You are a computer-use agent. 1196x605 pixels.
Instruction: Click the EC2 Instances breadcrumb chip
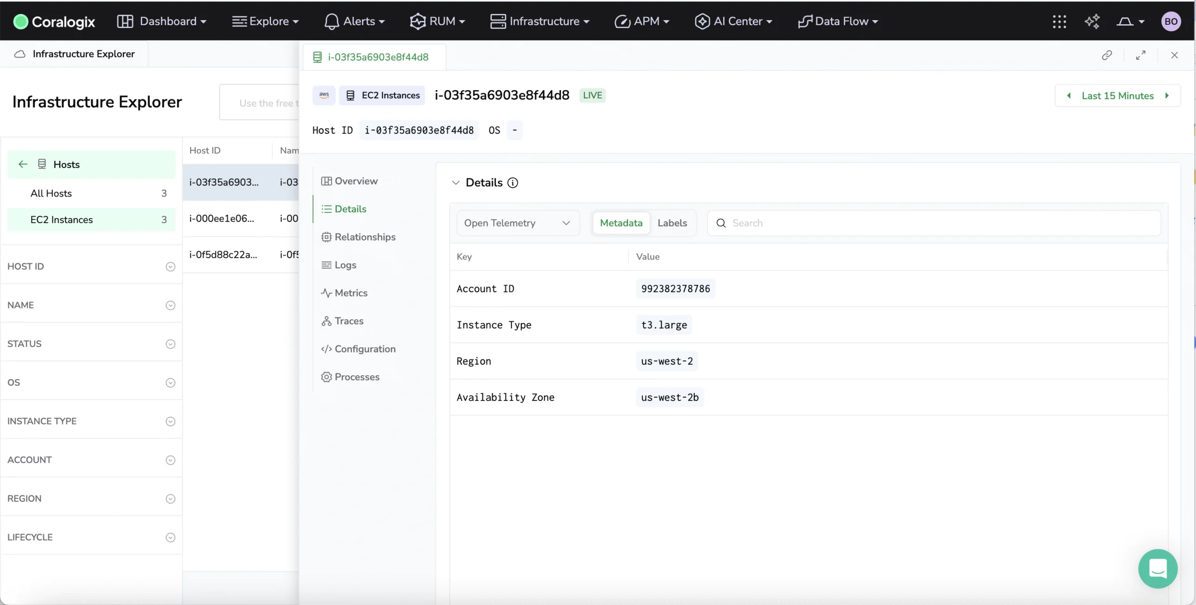pos(382,95)
